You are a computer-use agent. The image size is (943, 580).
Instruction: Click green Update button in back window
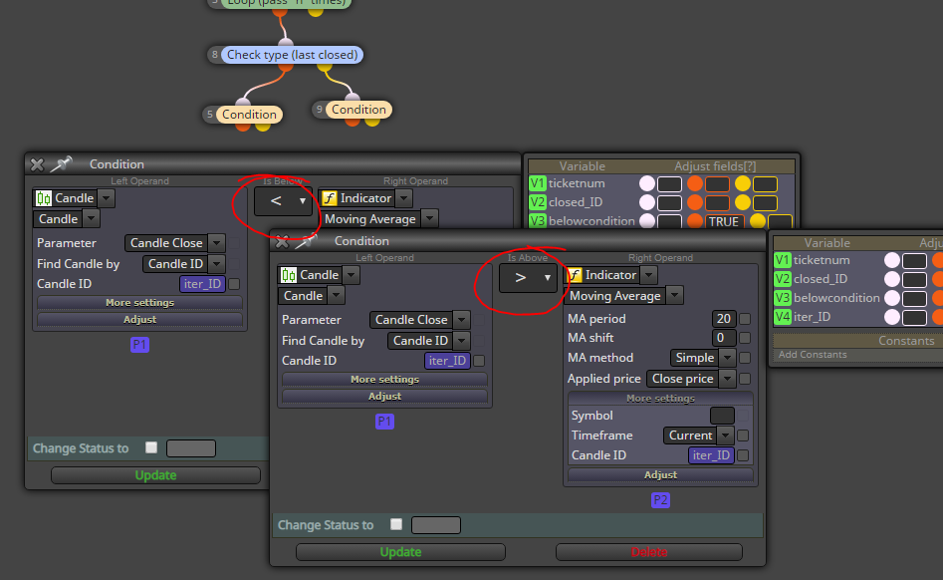pos(155,475)
